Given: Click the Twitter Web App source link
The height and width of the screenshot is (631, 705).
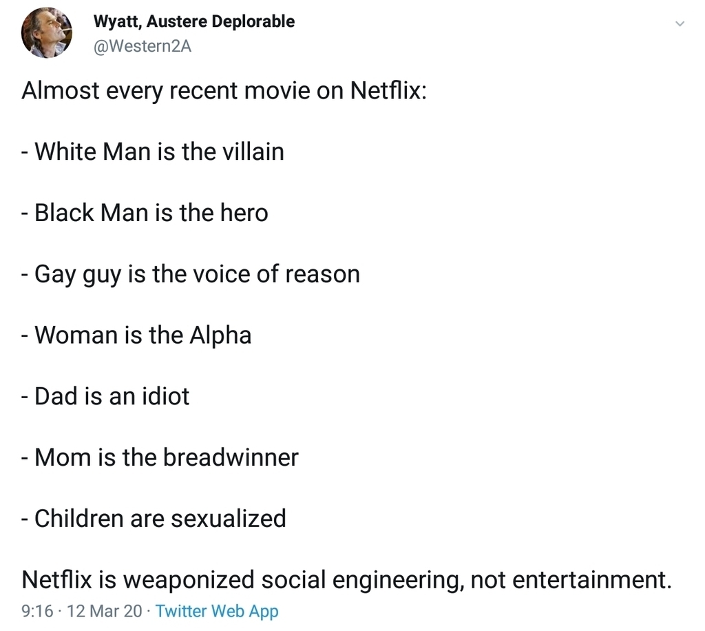Looking at the screenshot, I should 217,611.
